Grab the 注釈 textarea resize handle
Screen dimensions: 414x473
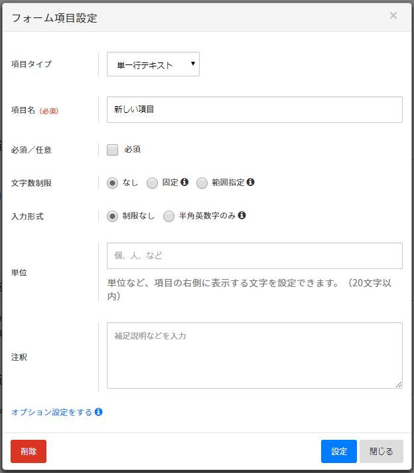(399, 385)
